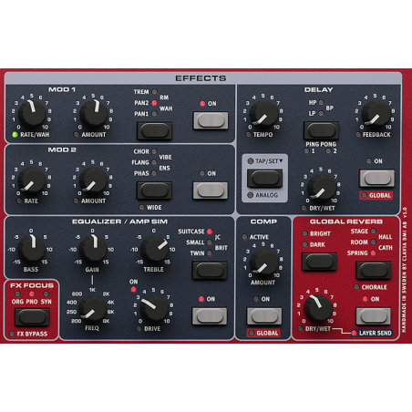Click the SYN focus LED
This screenshot has height=412, width=412.
[46, 294]
